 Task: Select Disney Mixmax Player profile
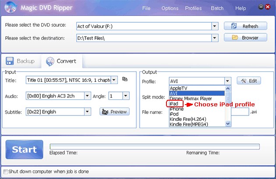pos(197,98)
